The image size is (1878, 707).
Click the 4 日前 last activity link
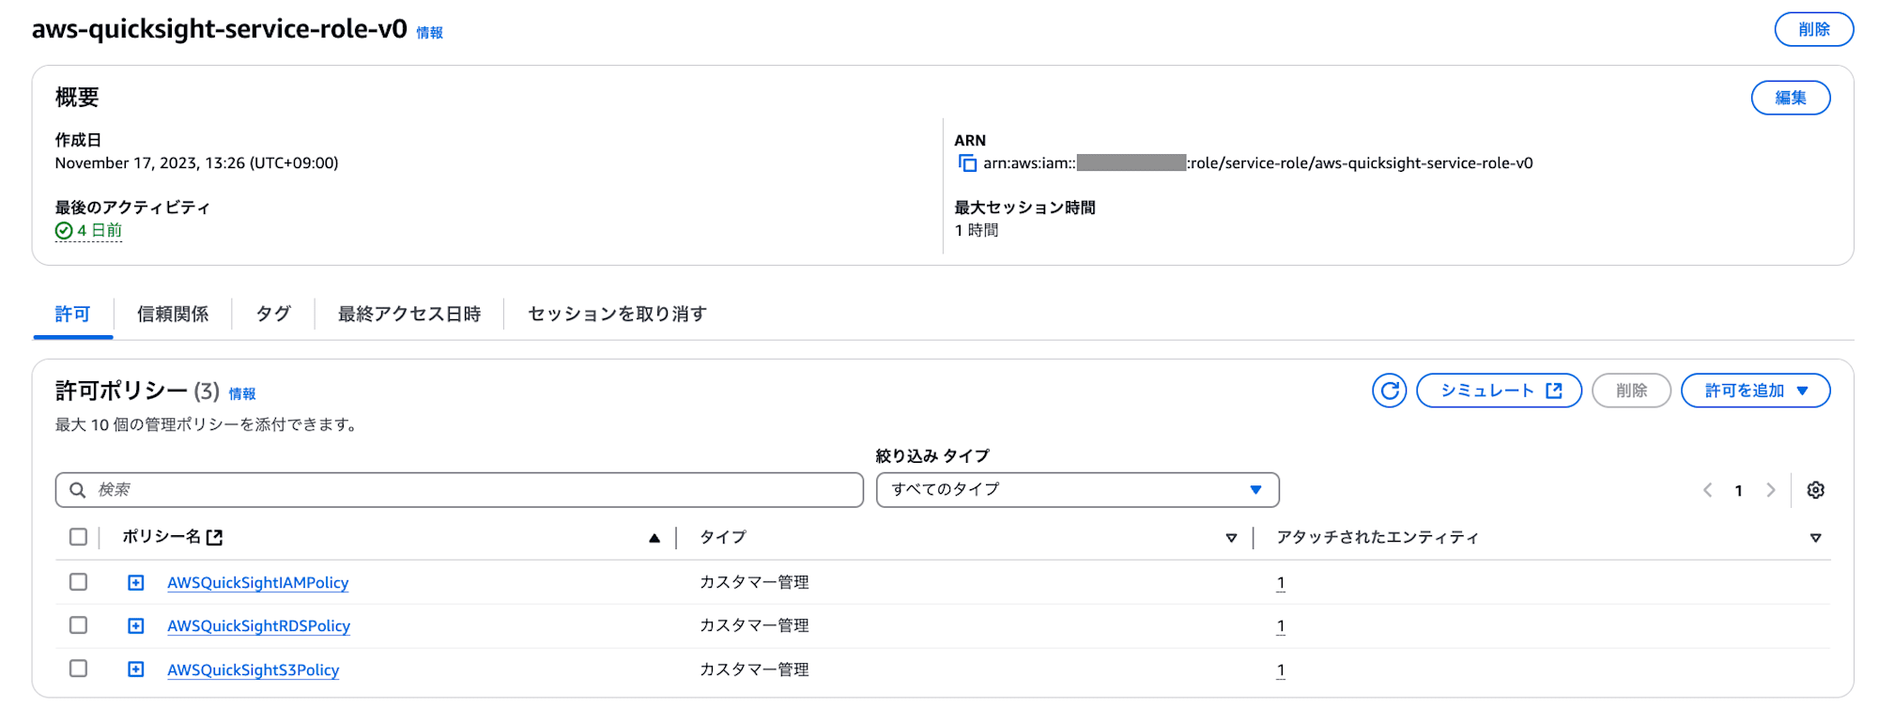tap(100, 231)
